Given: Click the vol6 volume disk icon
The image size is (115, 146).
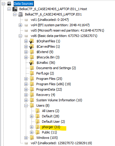Looking at the screenshot, I should 26,36.
